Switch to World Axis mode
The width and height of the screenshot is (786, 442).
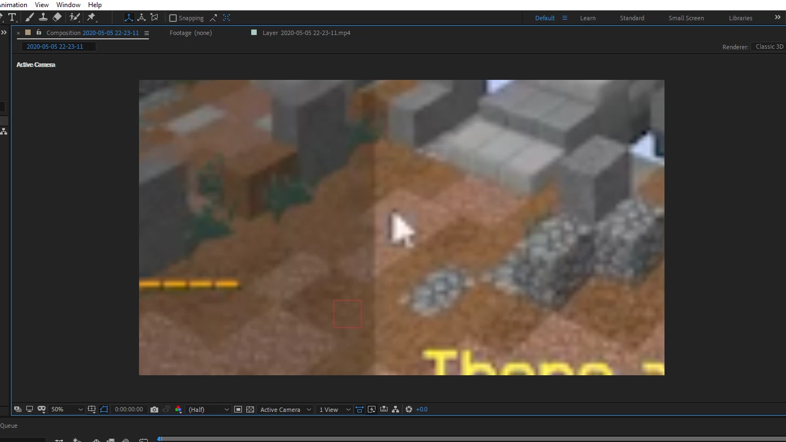[x=141, y=18]
